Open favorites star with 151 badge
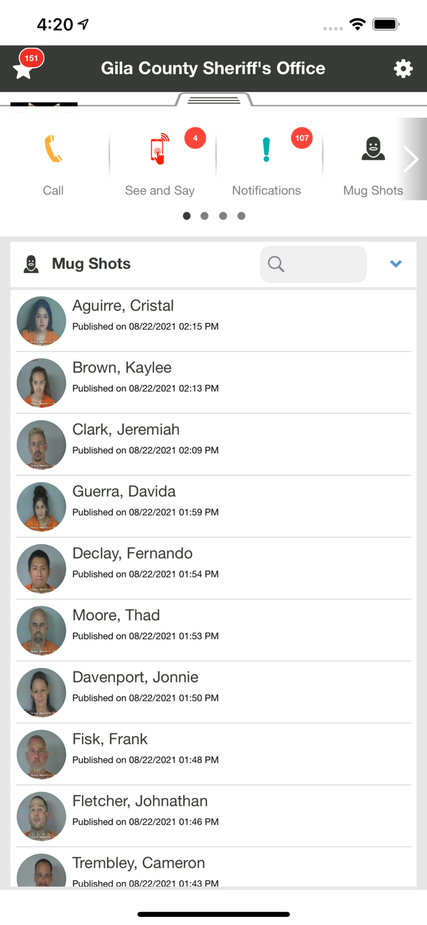427x925 pixels. [25, 68]
